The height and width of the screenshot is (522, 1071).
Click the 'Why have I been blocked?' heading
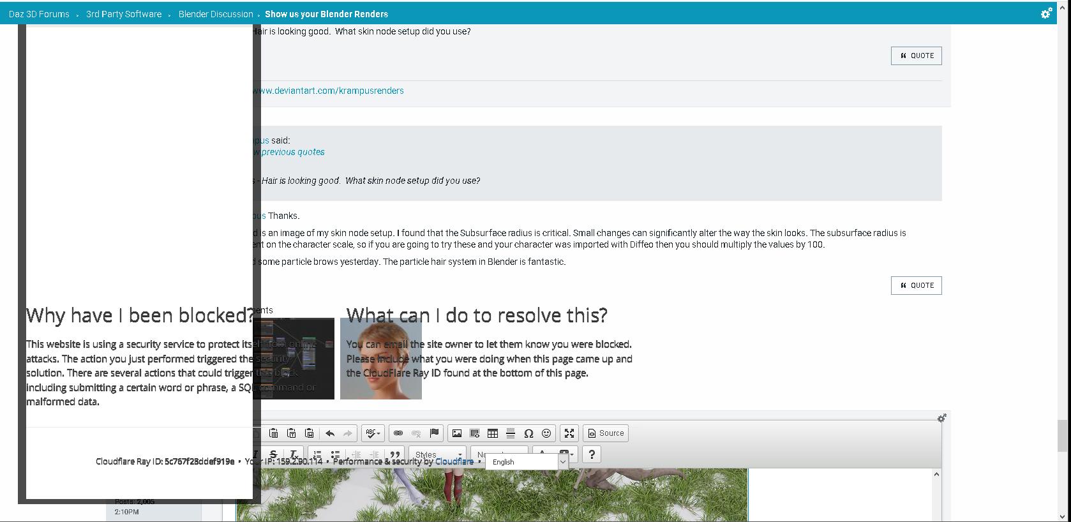(x=140, y=315)
